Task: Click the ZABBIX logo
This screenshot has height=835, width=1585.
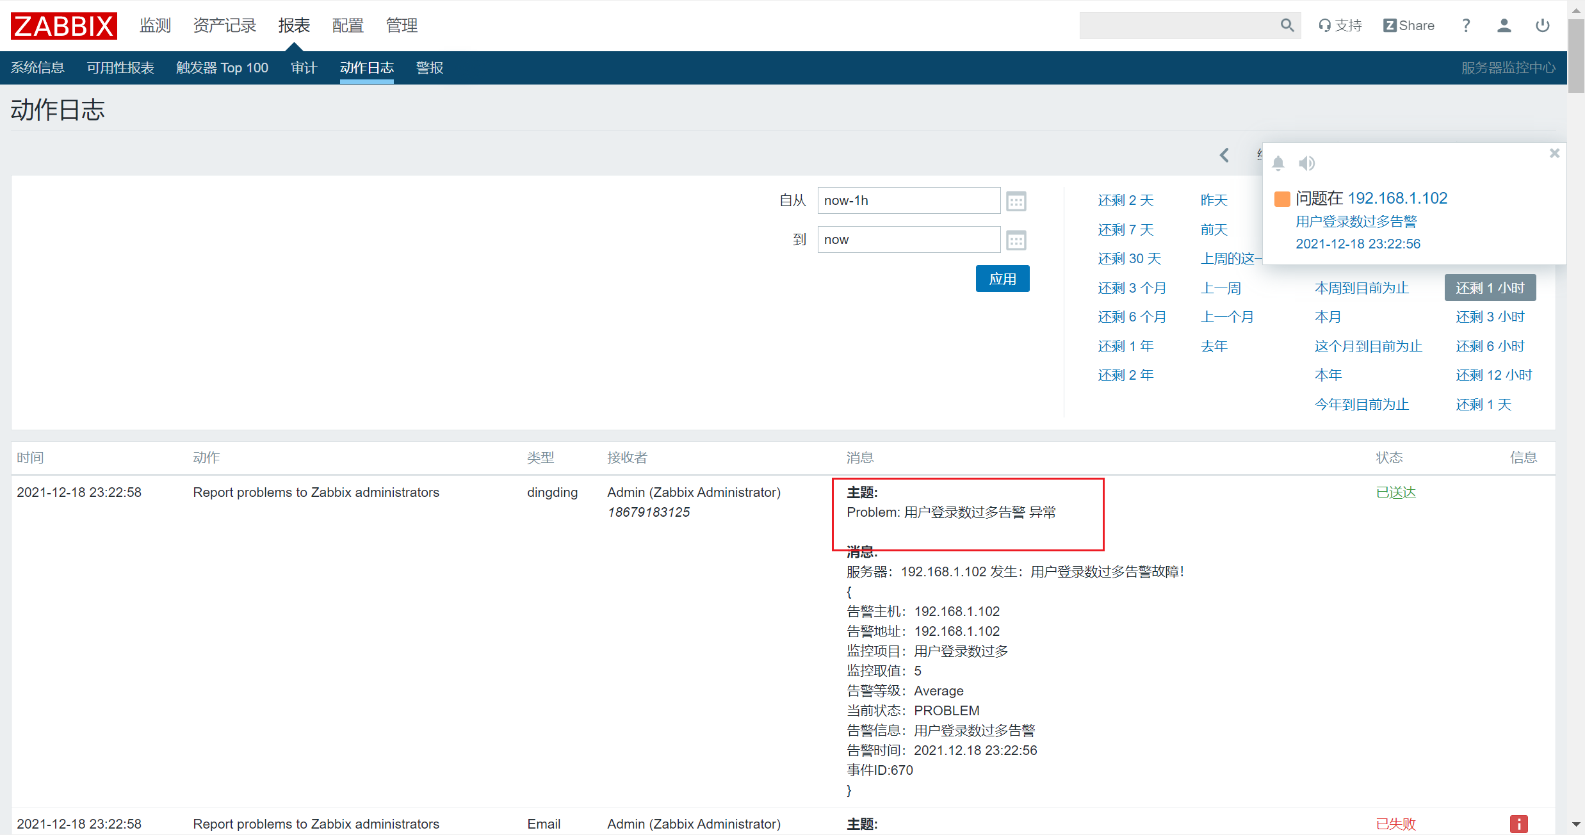Action: (x=64, y=26)
